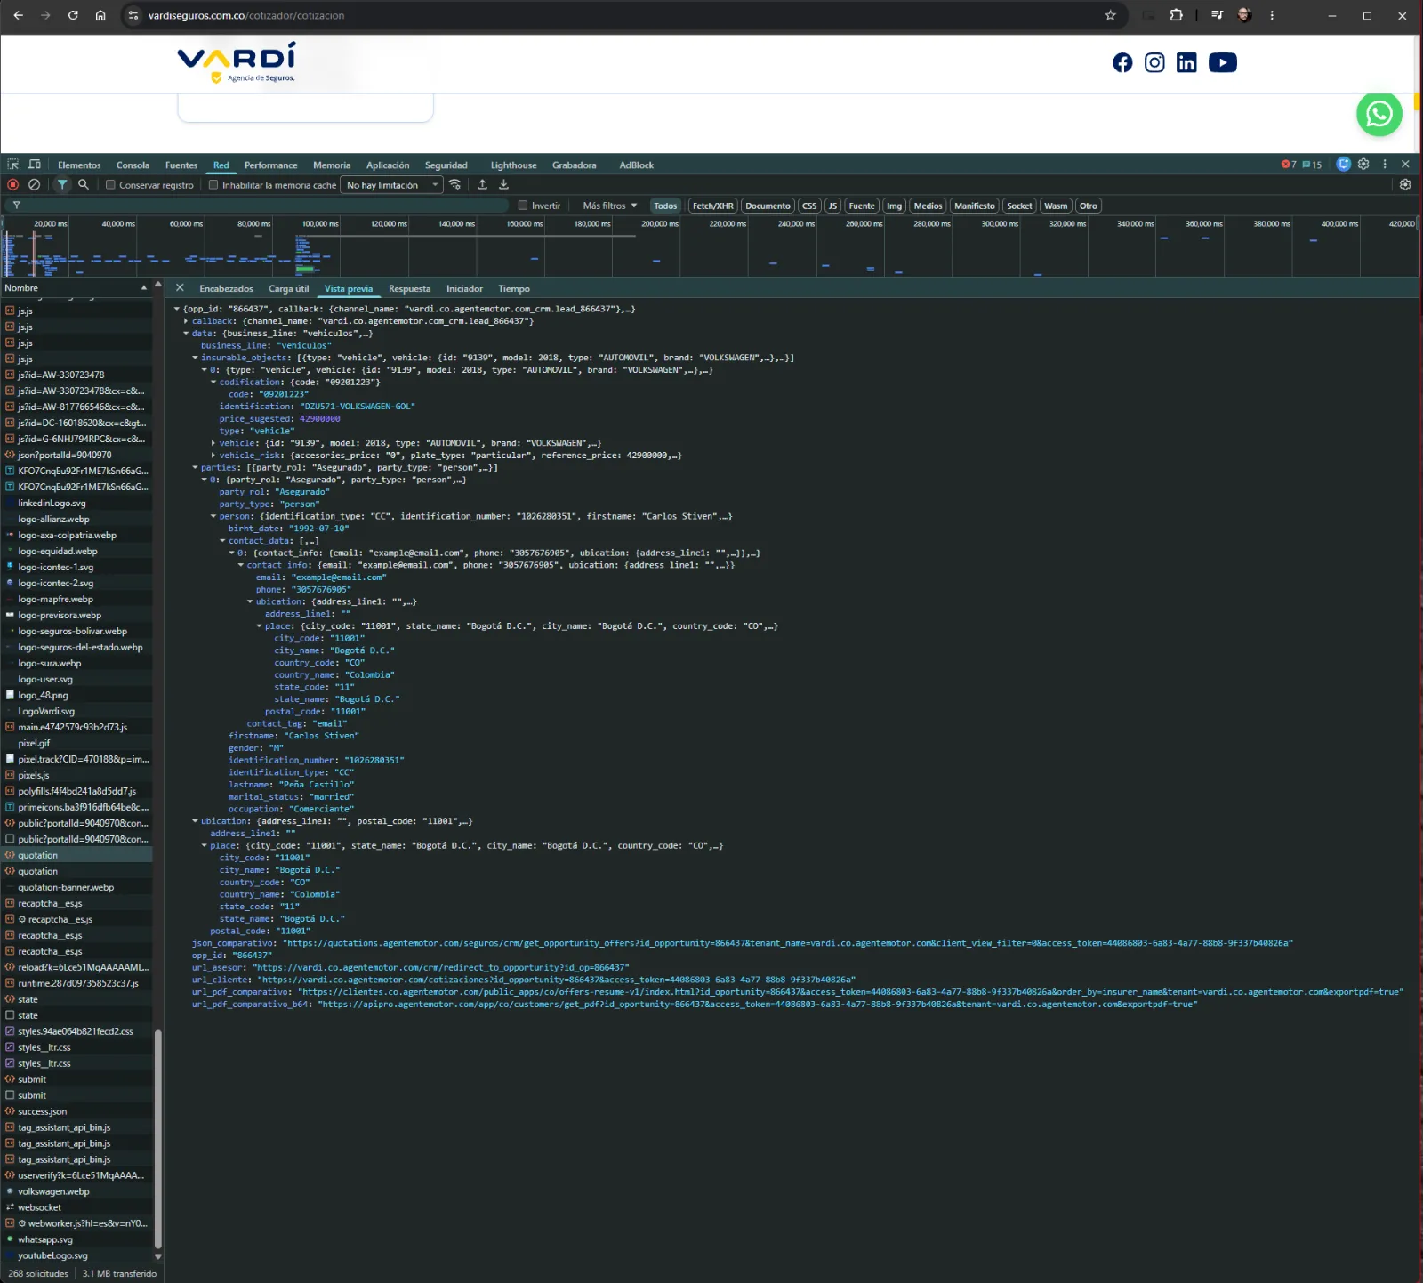1423x1283 pixels.
Task: Open the No hay limitación throttling dropdown
Action: pyautogui.click(x=392, y=185)
